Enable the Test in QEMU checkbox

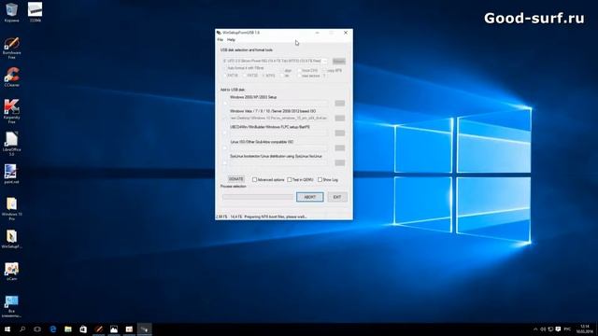pyautogui.click(x=289, y=179)
